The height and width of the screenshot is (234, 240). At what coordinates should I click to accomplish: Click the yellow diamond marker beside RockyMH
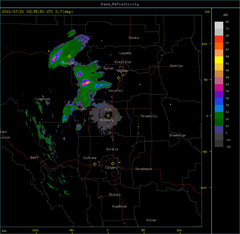(x=70, y=57)
